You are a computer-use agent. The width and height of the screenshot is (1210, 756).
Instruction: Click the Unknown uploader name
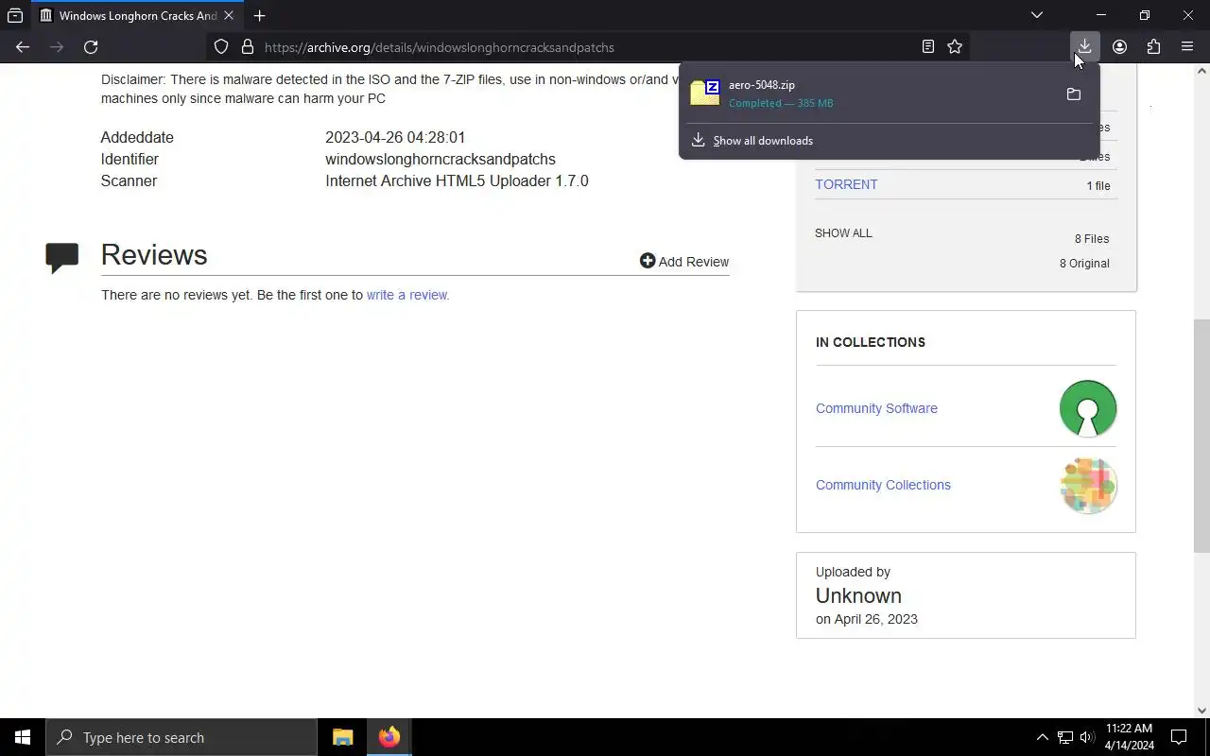858,595
